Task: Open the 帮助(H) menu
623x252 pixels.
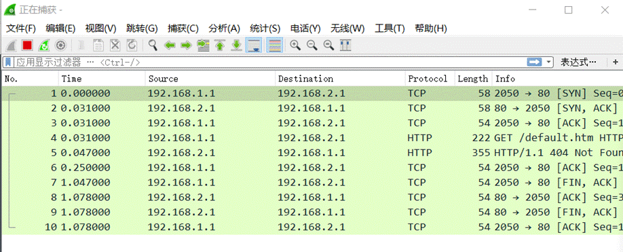Action: 431,29
